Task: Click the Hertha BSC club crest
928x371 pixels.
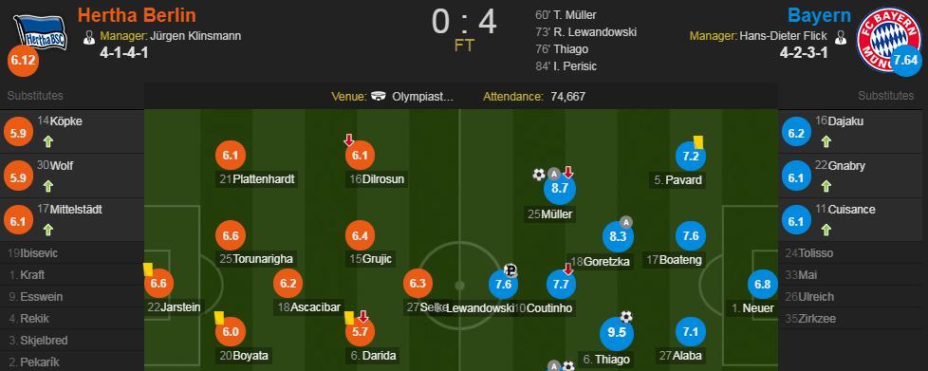Action: point(40,31)
